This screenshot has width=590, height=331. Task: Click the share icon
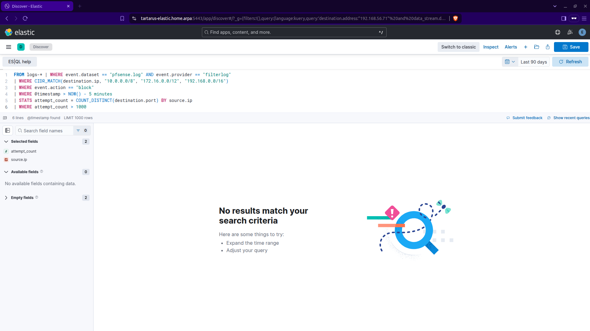tap(548, 47)
